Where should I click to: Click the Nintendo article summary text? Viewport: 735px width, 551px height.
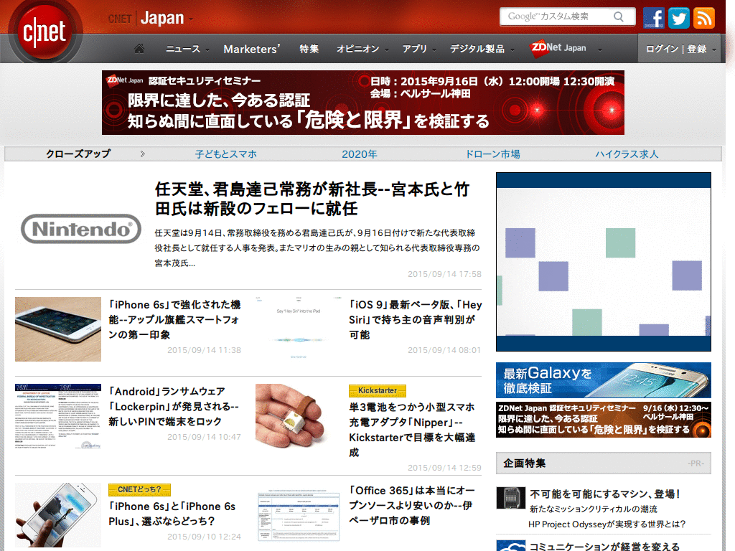click(317, 248)
